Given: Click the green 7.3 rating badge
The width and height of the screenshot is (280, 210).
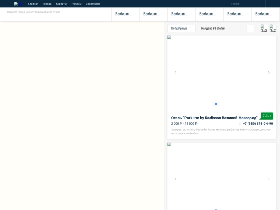Looking at the screenshot, I should 267,116.
